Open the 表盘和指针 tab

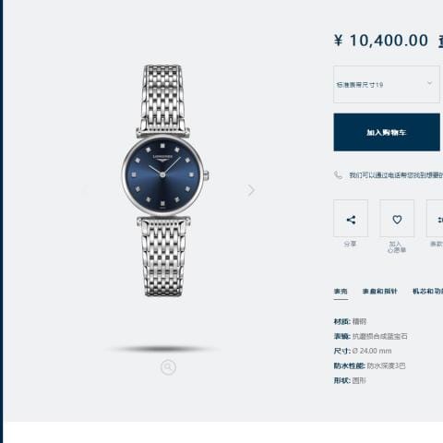pos(379,292)
